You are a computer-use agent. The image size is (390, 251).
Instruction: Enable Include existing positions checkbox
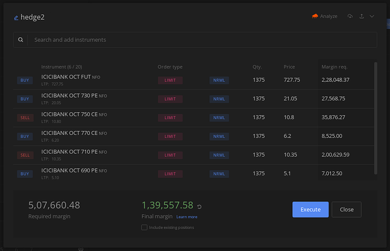point(144,227)
